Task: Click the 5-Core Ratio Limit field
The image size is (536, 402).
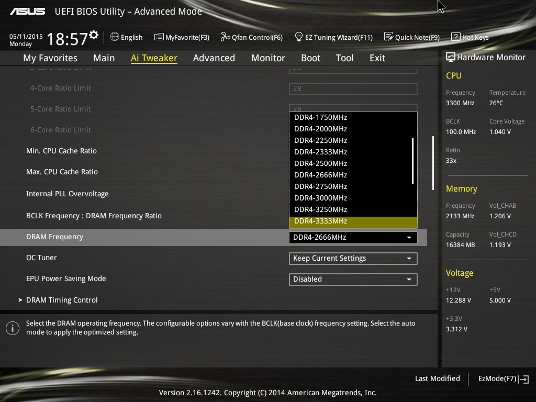Action: pos(353,108)
